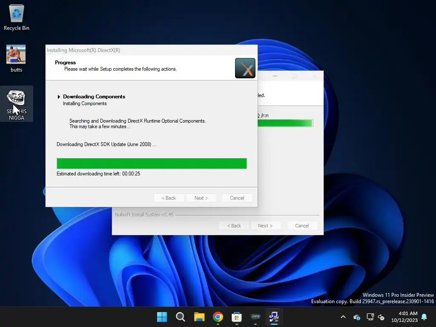This screenshot has height=327, width=436.
Task: Cancel the DirectX installation
Action: (237, 198)
